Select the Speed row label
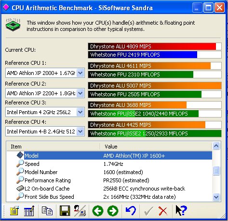 click(32, 164)
